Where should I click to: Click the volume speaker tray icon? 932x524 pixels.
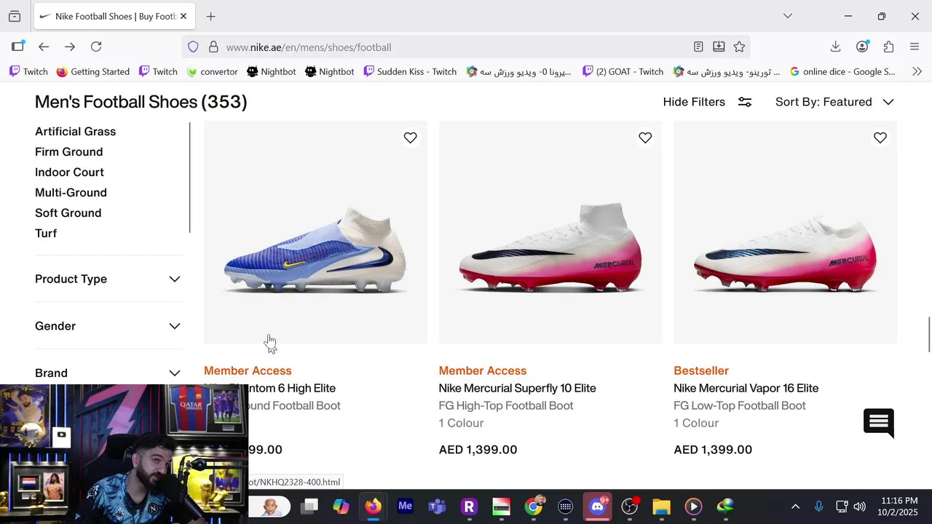coord(860,507)
